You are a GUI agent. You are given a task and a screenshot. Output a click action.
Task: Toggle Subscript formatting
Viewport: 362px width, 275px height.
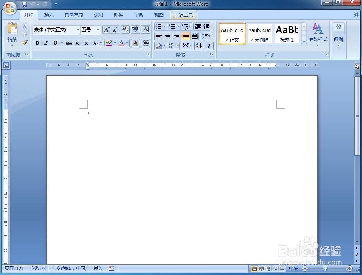78,43
